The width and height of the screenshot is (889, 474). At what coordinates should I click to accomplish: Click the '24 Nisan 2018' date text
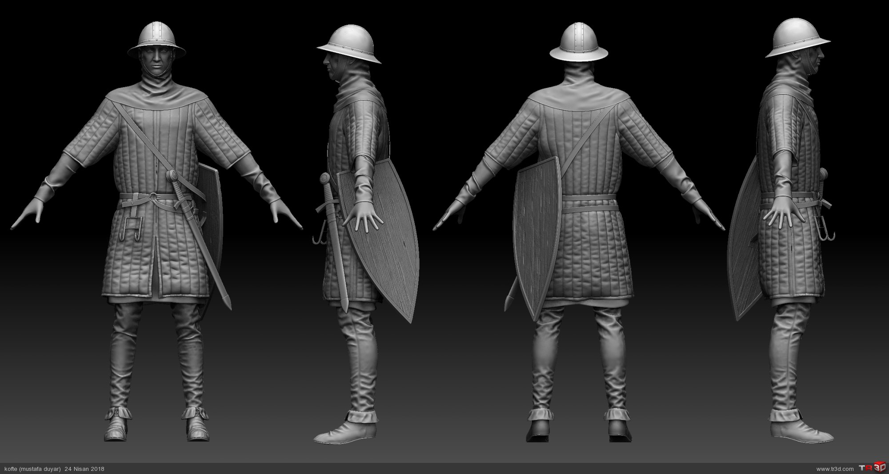point(84,469)
